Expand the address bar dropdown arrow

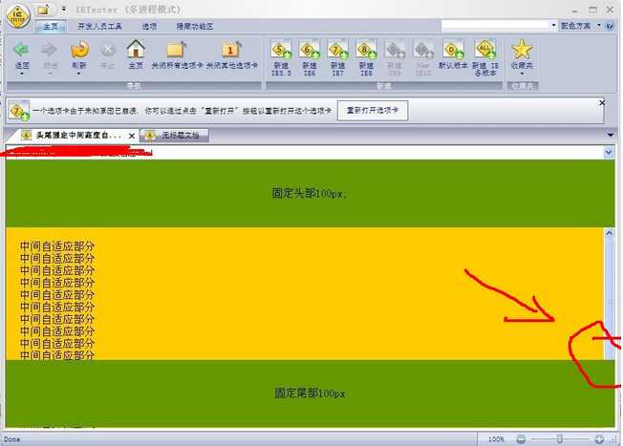[609, 152]
